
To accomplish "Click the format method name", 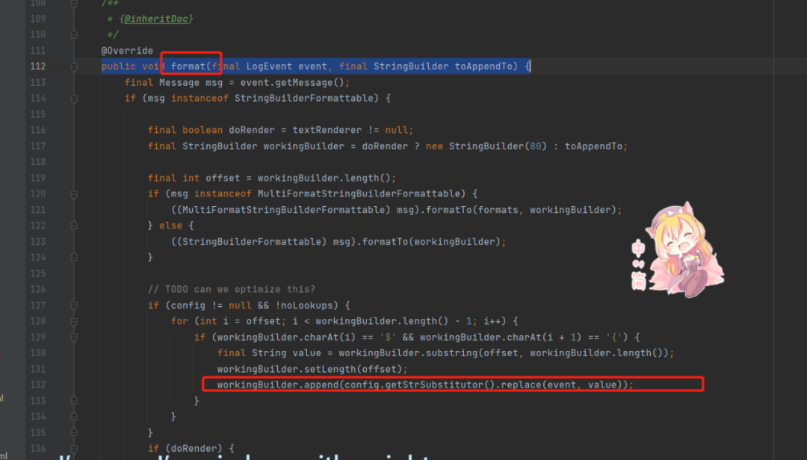I will (x=188, y=66).
